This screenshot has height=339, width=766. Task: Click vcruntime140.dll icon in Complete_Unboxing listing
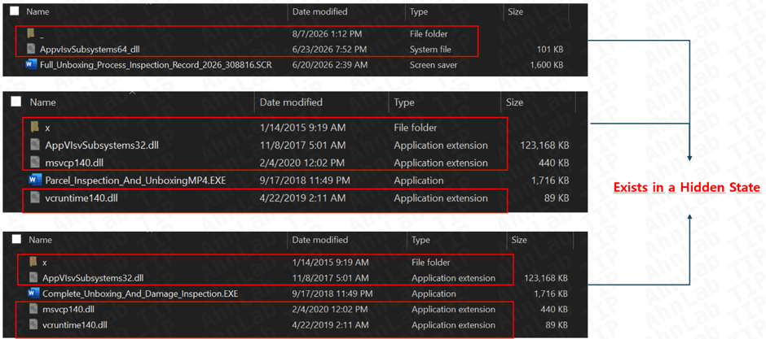tap(33, 324)
